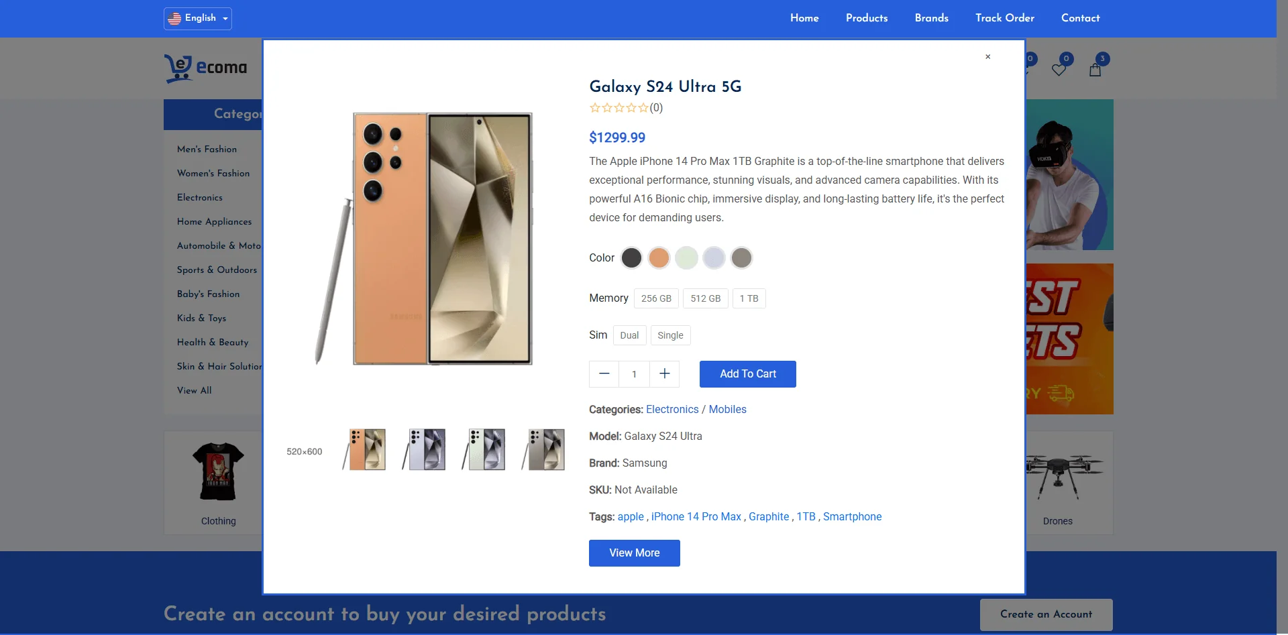Image resolution: width=1288 pixels, height=635 pixels.
Task: Go to the Track Order page
Action: coord(1004,18)
